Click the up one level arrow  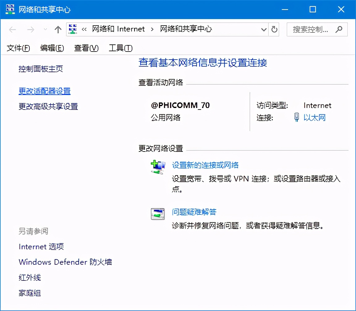[x=58, y=30]
